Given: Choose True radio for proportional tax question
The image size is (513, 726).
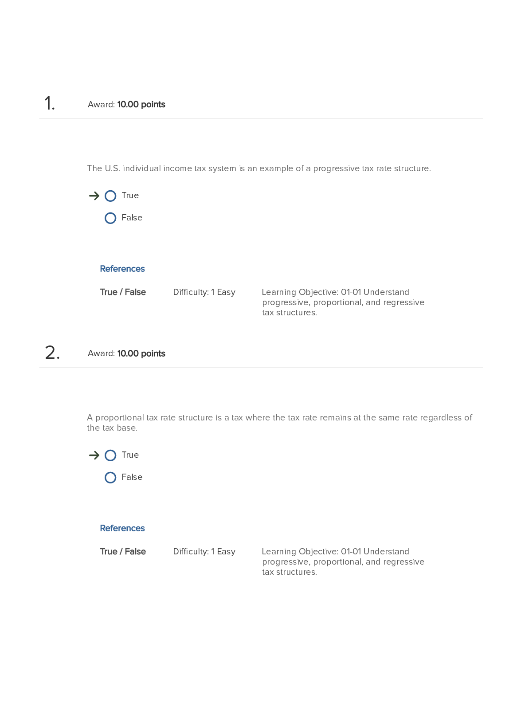Looking at the screenshot, I should [x=110, y=455].
